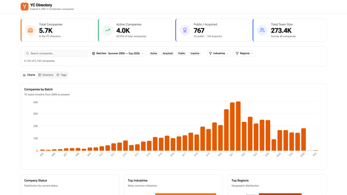Expand the Industries filter dropdown
Image resolution: width=347 pixels, height=195 pixels.
click(x=219, y=53)
